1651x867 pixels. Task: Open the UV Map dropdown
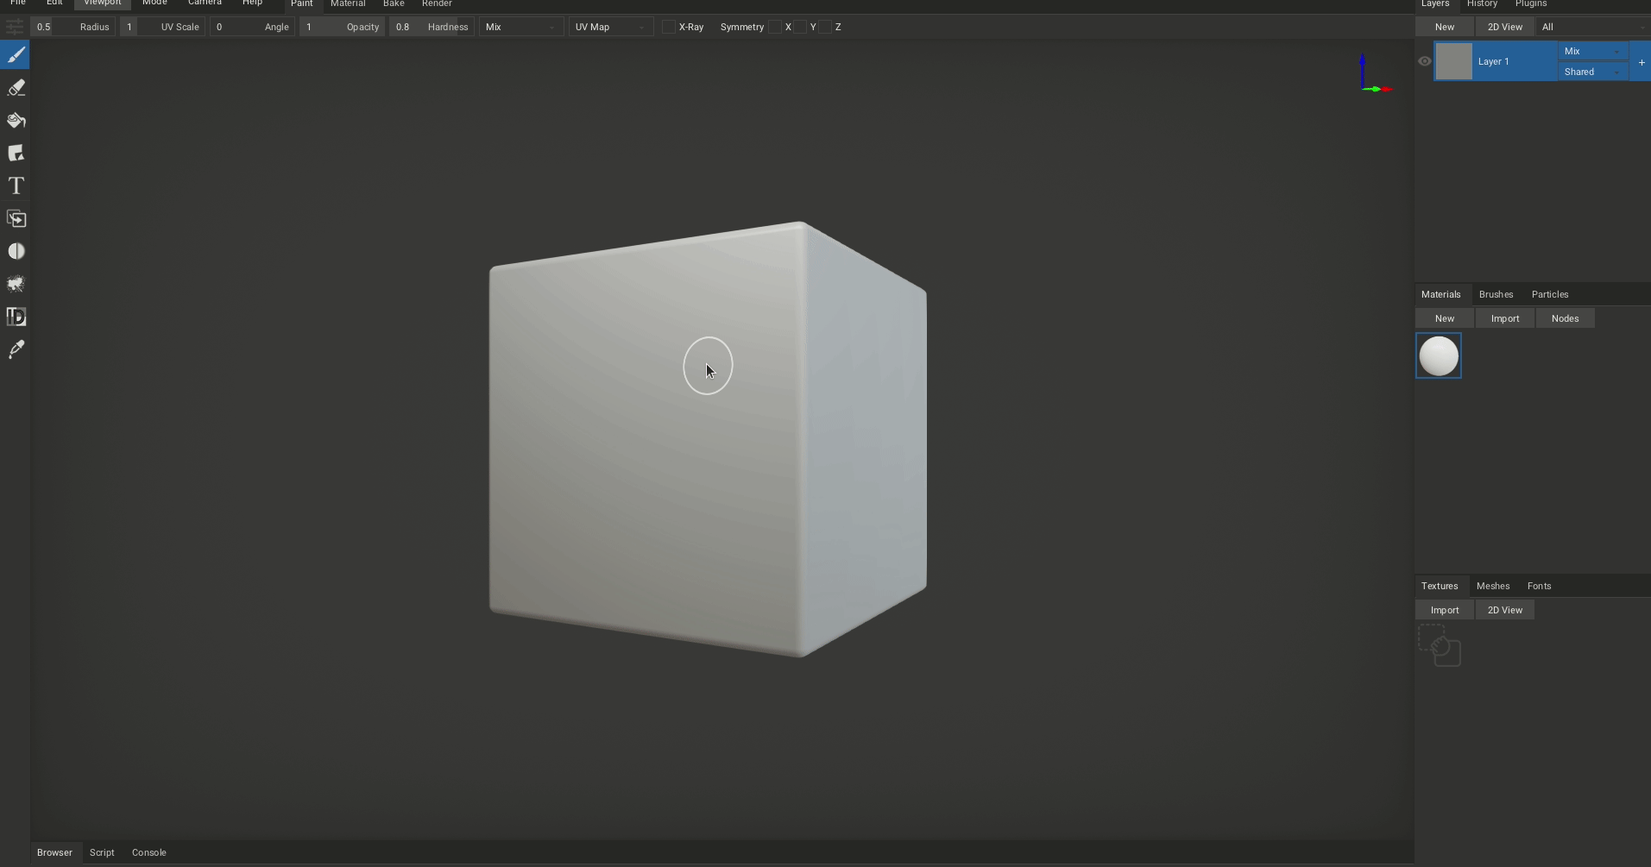tap(610, 27)
